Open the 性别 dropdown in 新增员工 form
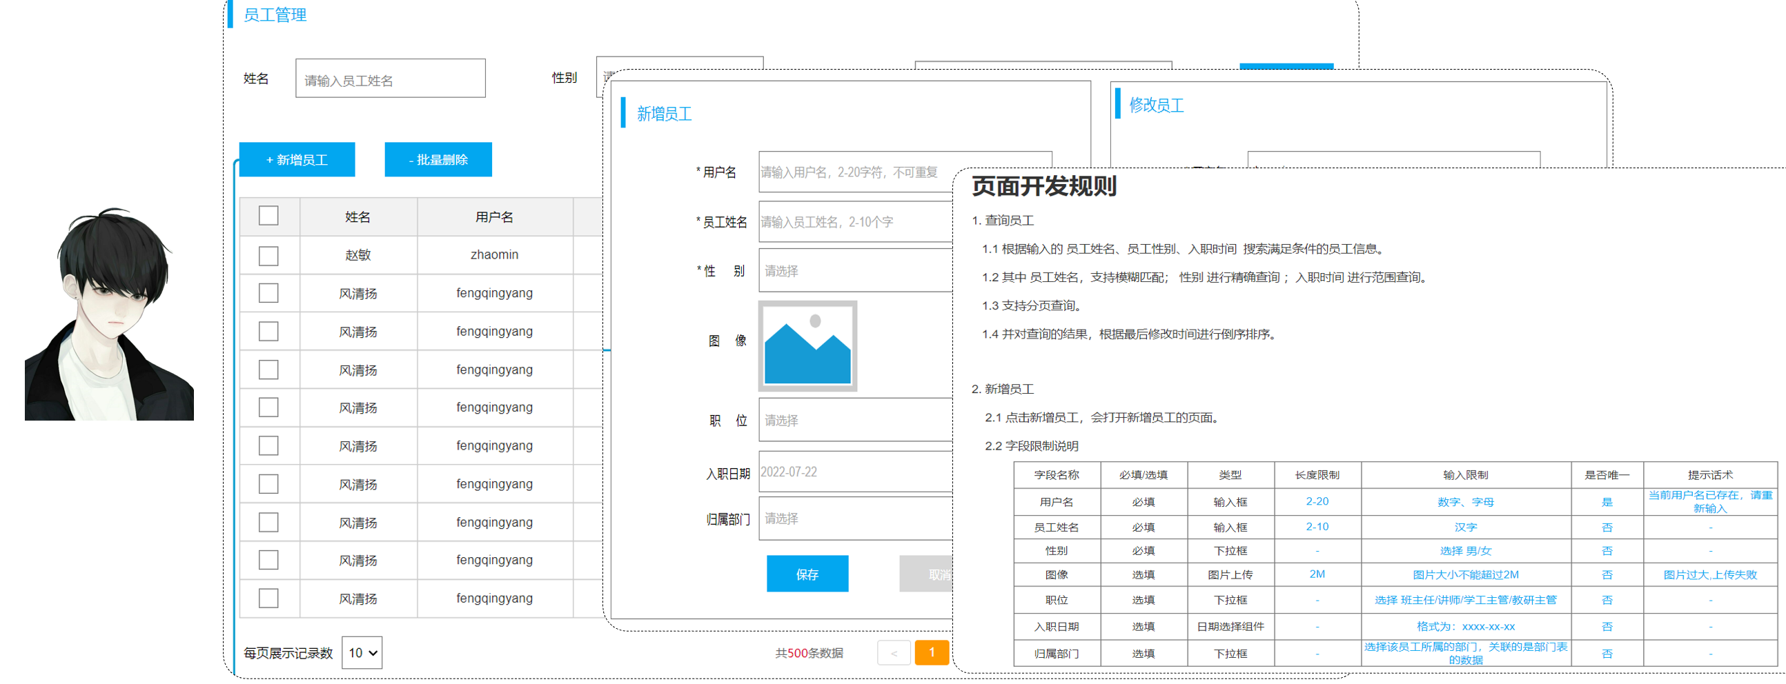 pos(856,271)
